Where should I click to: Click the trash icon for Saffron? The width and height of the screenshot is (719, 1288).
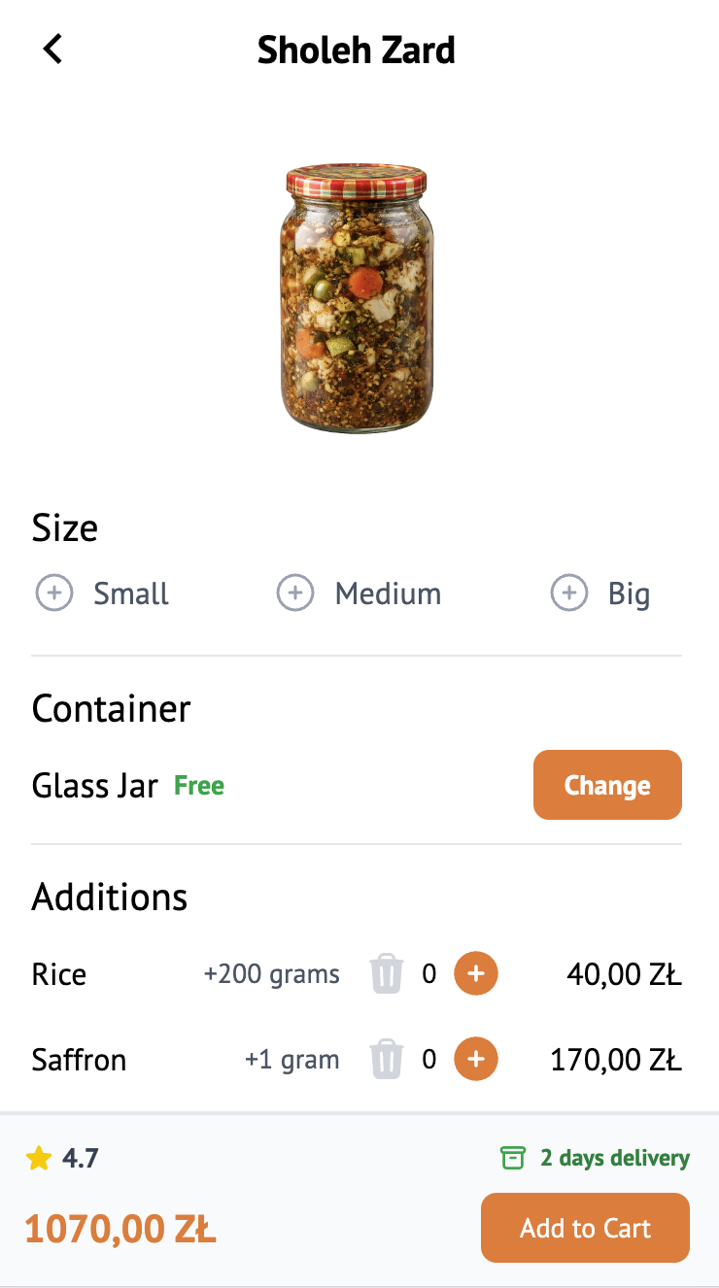[x=386, y=1059]
